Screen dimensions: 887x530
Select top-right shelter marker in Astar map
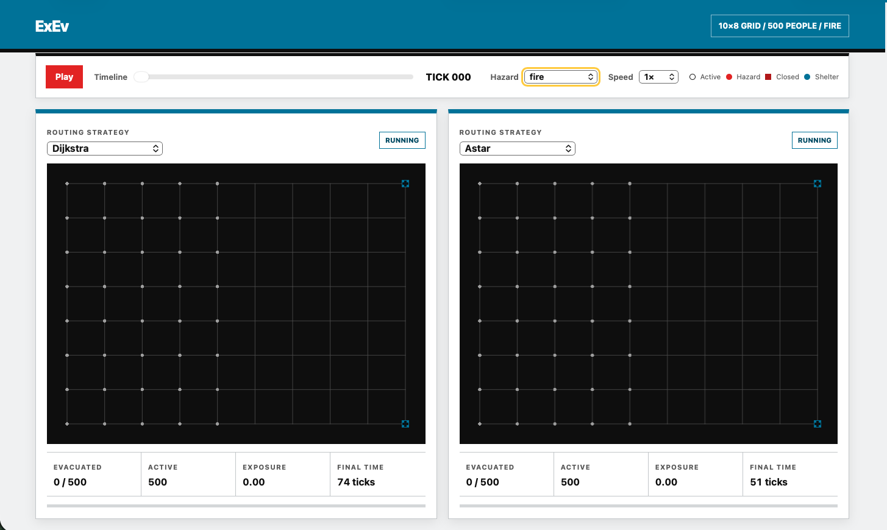pos(818,184)
